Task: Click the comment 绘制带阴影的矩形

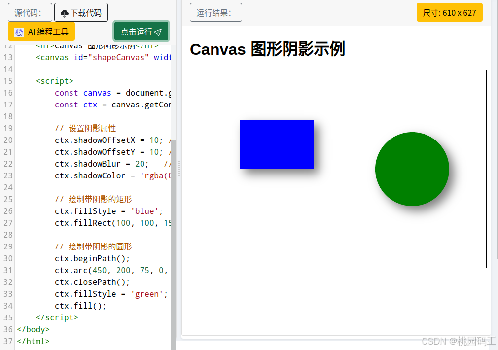Action: [93, 199]
